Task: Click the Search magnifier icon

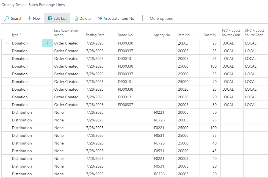Action: [x=7, y=18]
